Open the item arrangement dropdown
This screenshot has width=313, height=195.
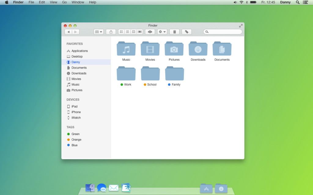click(98, 32)
